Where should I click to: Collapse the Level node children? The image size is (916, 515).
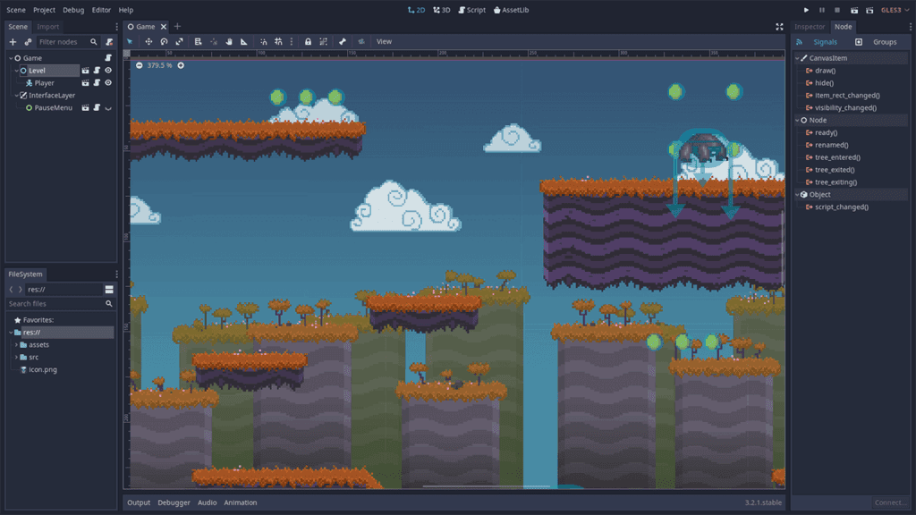click(x=16, y=70)
